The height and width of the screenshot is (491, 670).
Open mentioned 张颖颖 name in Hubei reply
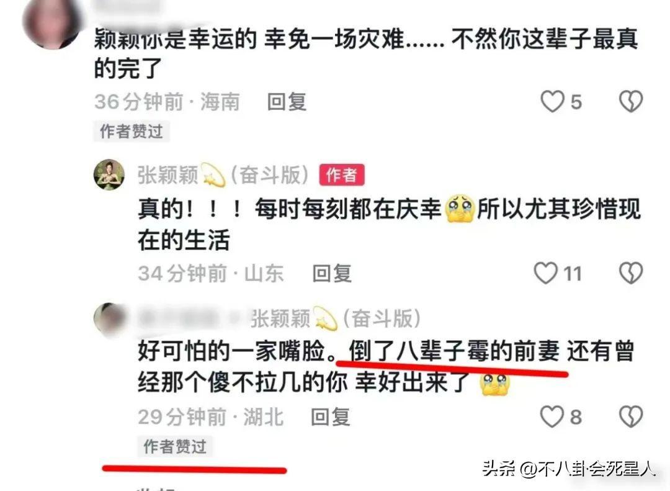pos(336,318)
